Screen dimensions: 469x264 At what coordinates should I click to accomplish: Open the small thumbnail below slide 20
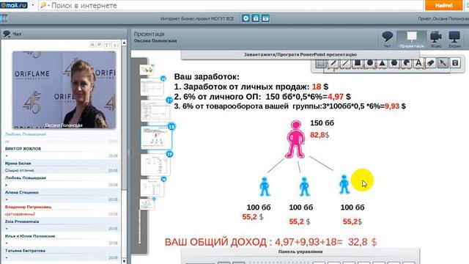pos(147,204)
